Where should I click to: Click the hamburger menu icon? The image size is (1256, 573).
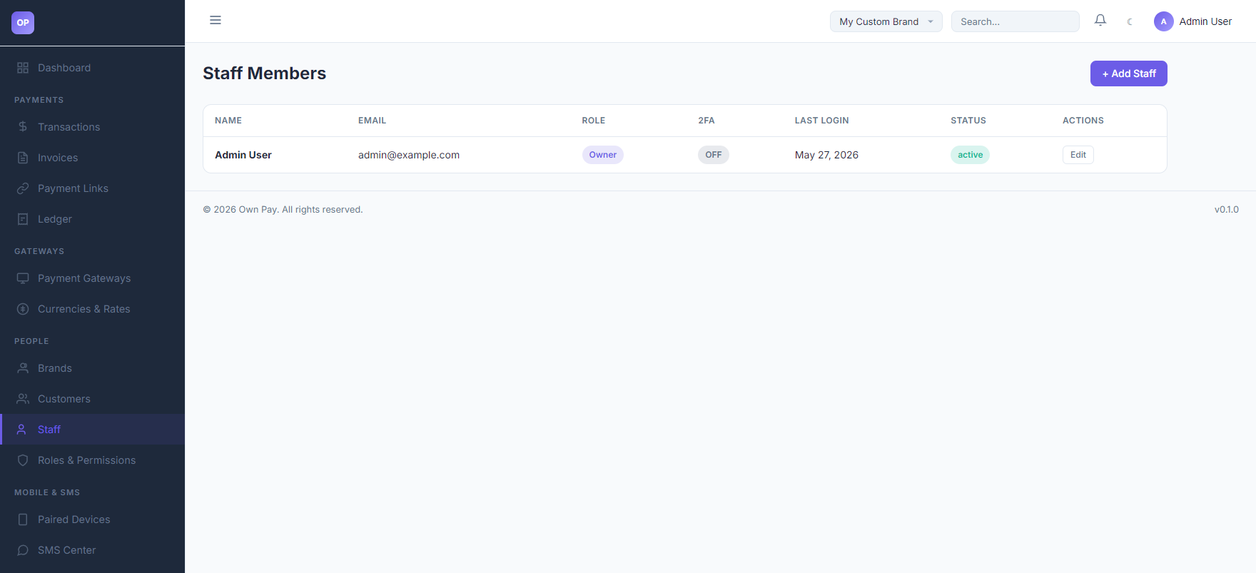[215, 20]
